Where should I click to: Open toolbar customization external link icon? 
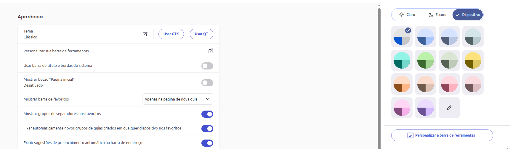coord(211,51)
